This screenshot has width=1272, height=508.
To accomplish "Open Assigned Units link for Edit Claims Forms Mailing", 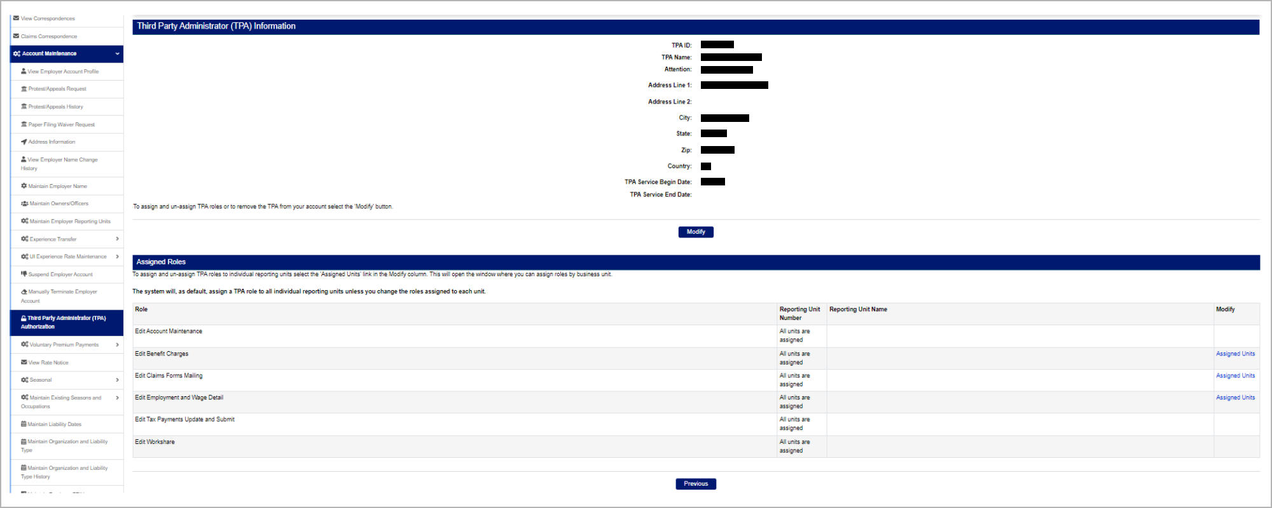I will click(x=1235, y=376).
